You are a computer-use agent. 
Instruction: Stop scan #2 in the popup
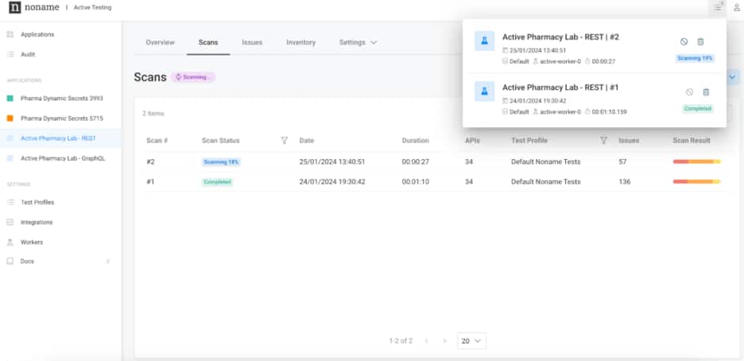pyautogui.click(x=684, y=41)
